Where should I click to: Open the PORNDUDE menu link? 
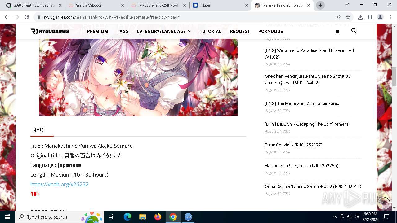(270, 31)
